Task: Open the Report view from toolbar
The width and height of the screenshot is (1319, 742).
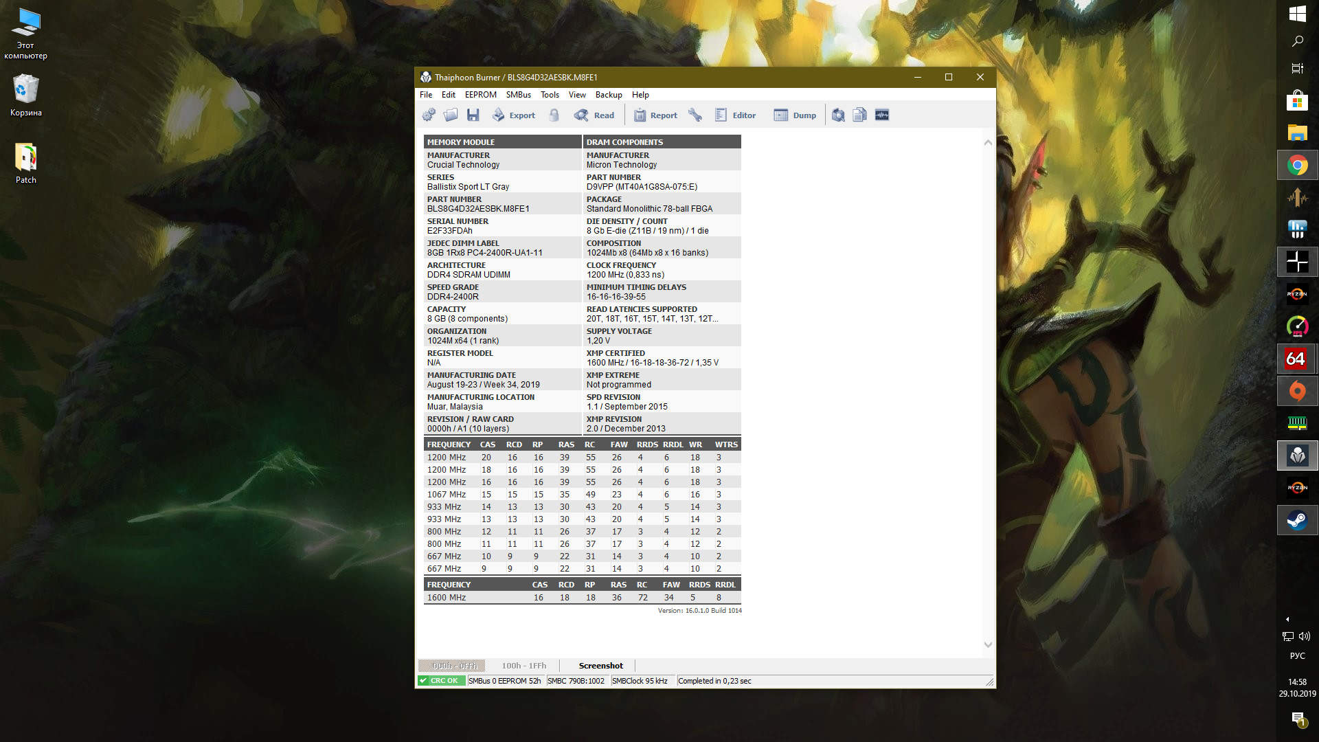Action: click(x=655, y=115)
